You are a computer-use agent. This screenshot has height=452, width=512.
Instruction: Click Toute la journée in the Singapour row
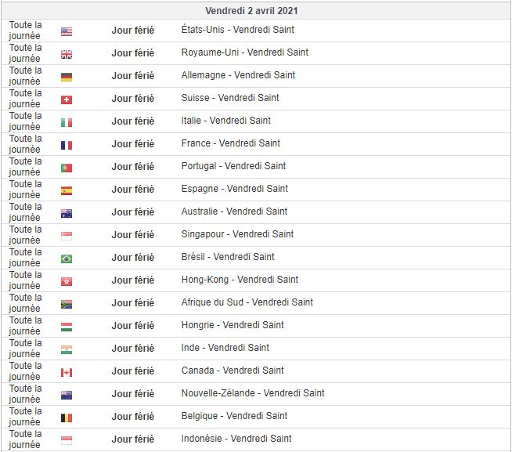coord(25,234)
